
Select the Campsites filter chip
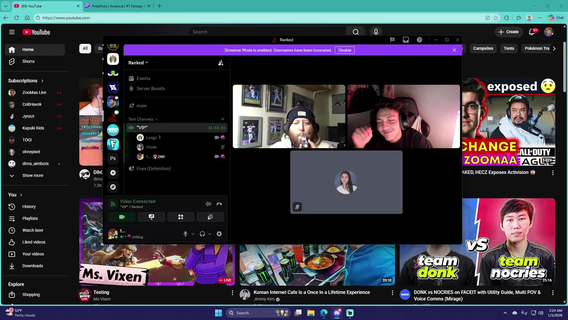[483, 48]
